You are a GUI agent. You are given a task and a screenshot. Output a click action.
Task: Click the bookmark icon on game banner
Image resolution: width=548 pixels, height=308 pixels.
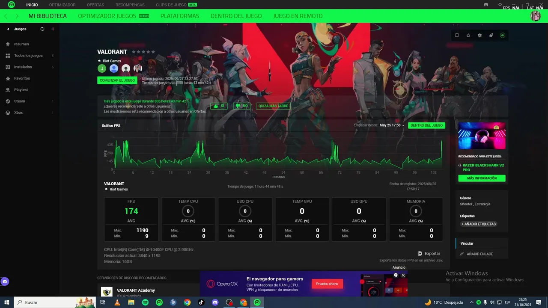(457, 35)
